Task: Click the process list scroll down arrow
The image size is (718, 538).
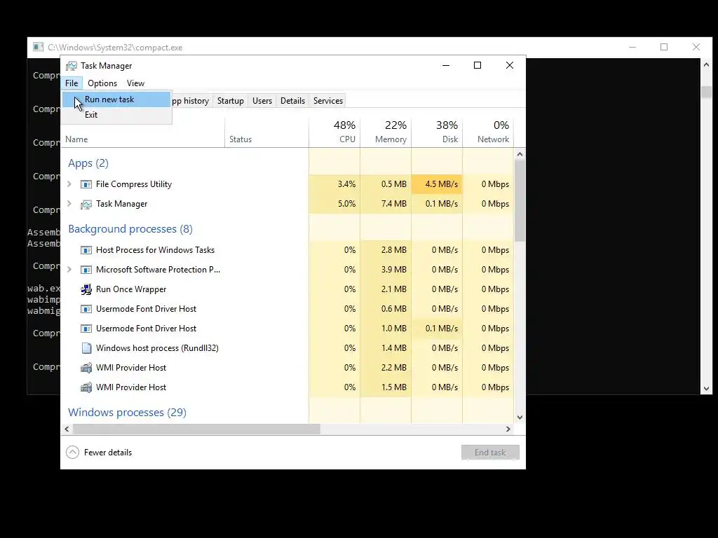Action: (x=520, y=418)
